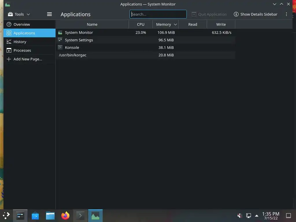Screen dimensions: 296x222
Task: Open the Overview page
Action: (x=29, y=24)
